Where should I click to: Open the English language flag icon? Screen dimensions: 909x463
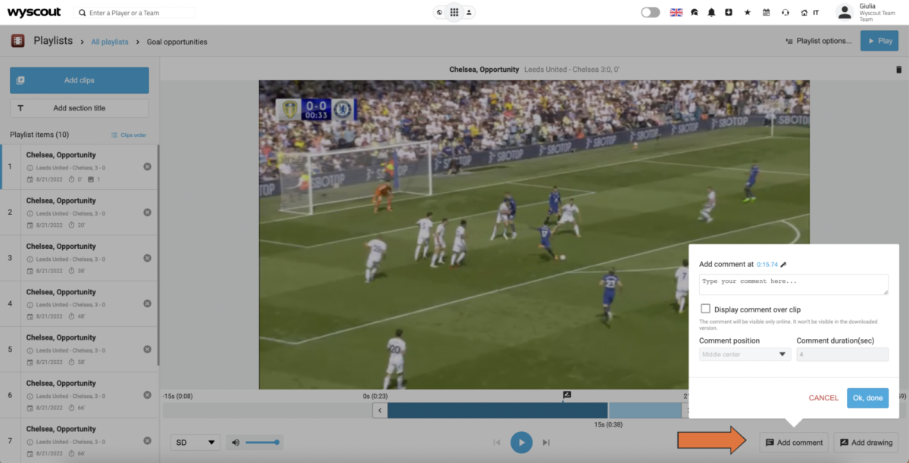click(x=676, y=12)
